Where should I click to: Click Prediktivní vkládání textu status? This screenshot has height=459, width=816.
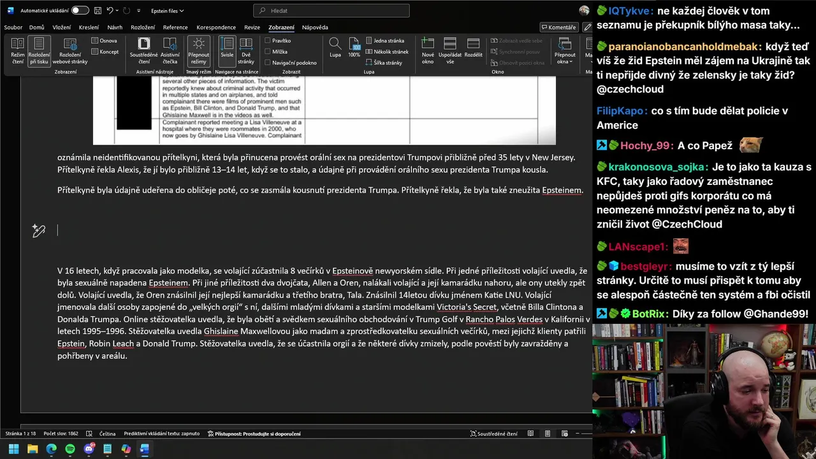coord(161,433)
